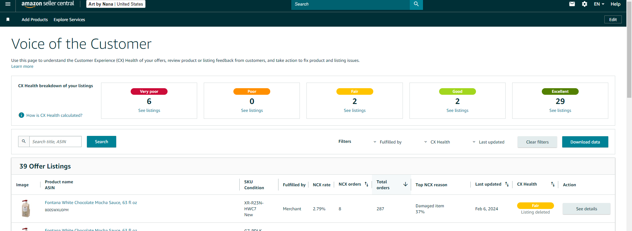Open How is CX Health calculated link
Viewport: 632px width, 231px height.
click(x=54, y=115)
